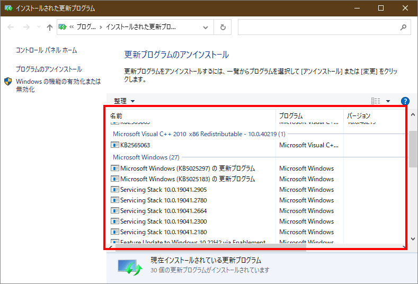
Task: Open recent locations dropdown arrow
Action: tap(39, 26)
